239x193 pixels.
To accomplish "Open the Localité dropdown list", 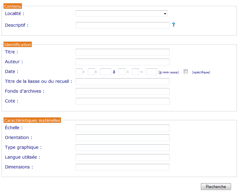I will pos(121,14).
